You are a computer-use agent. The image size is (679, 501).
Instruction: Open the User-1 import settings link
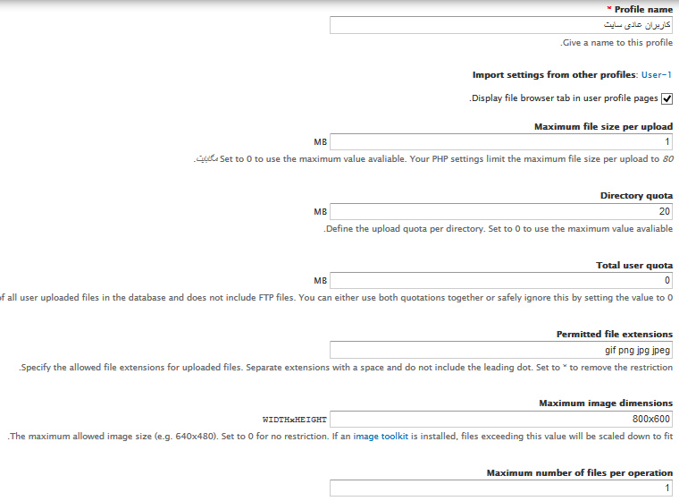tap(657, 74)
